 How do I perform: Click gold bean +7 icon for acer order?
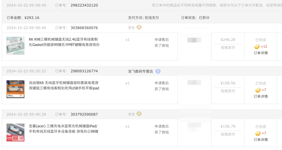(x=258, y=133)
